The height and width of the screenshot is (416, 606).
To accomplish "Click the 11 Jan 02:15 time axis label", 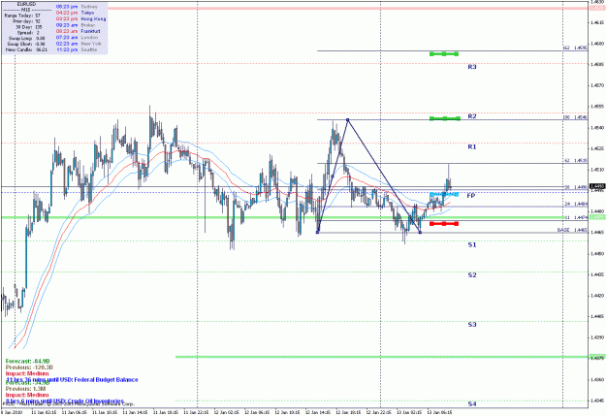I will click(46, 412).
